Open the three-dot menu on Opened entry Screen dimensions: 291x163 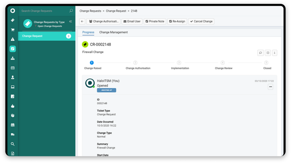coord(270,87)
